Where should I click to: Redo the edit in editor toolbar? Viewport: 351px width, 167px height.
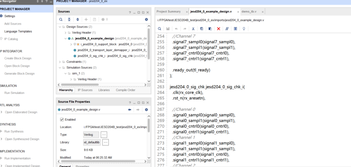point(185,29)
